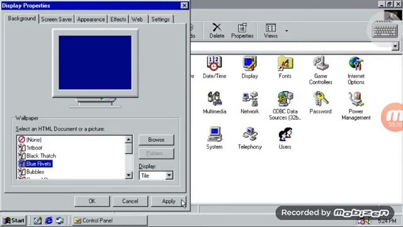403x227 pixels.
Task: Open the Internet Options icon
Action: click(356, 70)
